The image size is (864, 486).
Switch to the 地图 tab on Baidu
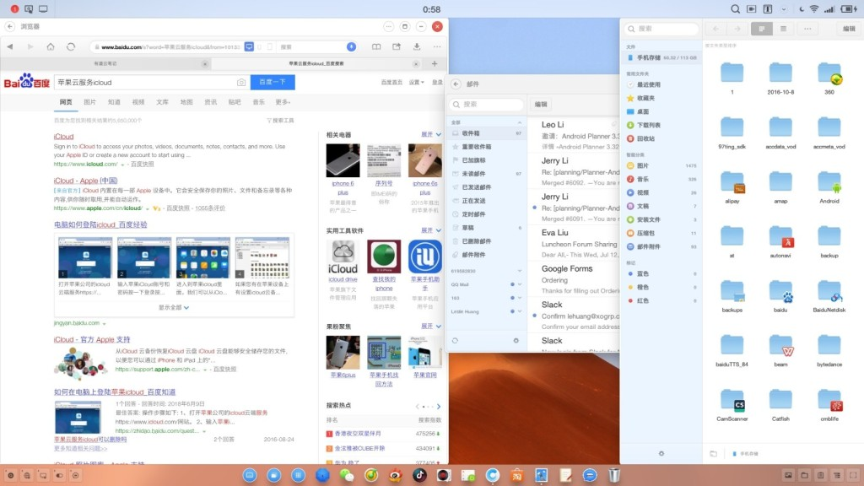click(x=186, y=102)
